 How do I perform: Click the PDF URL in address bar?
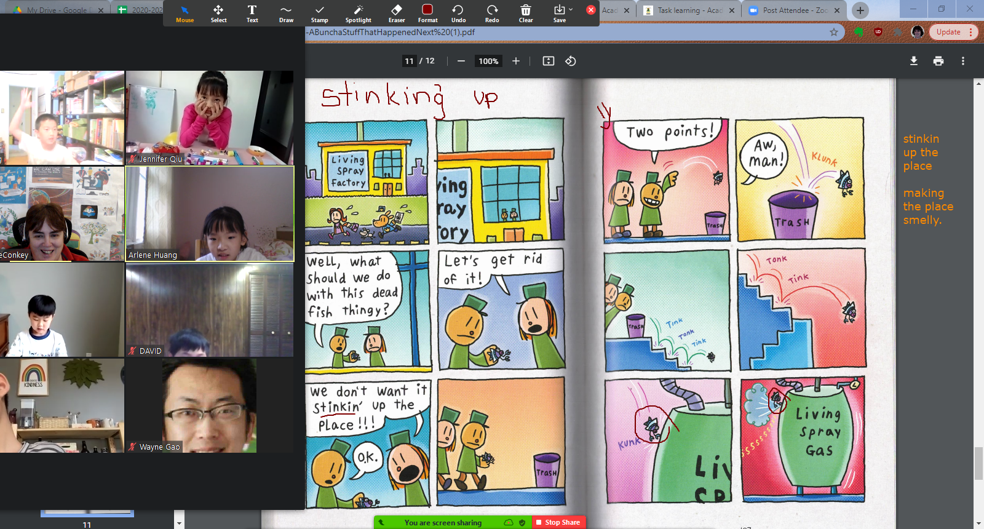(x=391, y=32)
